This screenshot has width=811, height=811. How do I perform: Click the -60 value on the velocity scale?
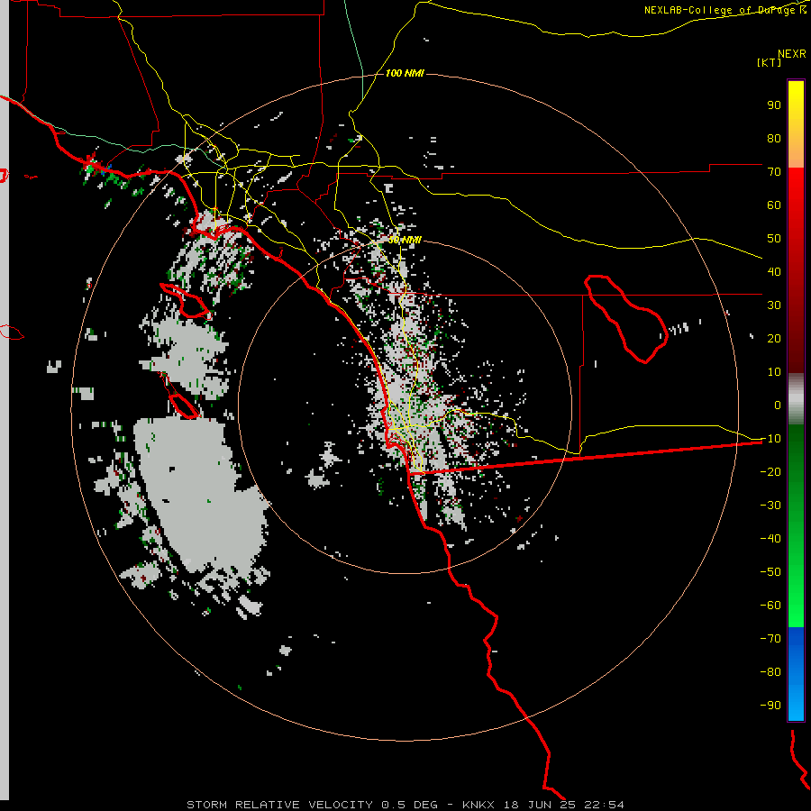770,606
